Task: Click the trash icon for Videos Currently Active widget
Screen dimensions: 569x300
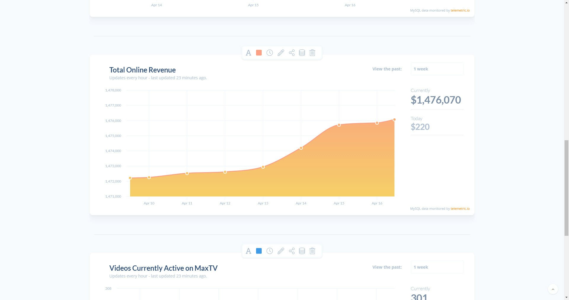Action: click(x=312, y=251)
